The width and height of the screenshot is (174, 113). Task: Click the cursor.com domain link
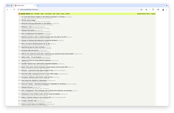(x=56, y=77)
